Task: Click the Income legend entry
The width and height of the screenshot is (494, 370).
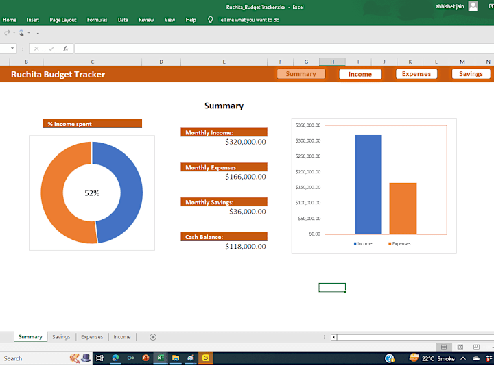Action: (363, 243)
